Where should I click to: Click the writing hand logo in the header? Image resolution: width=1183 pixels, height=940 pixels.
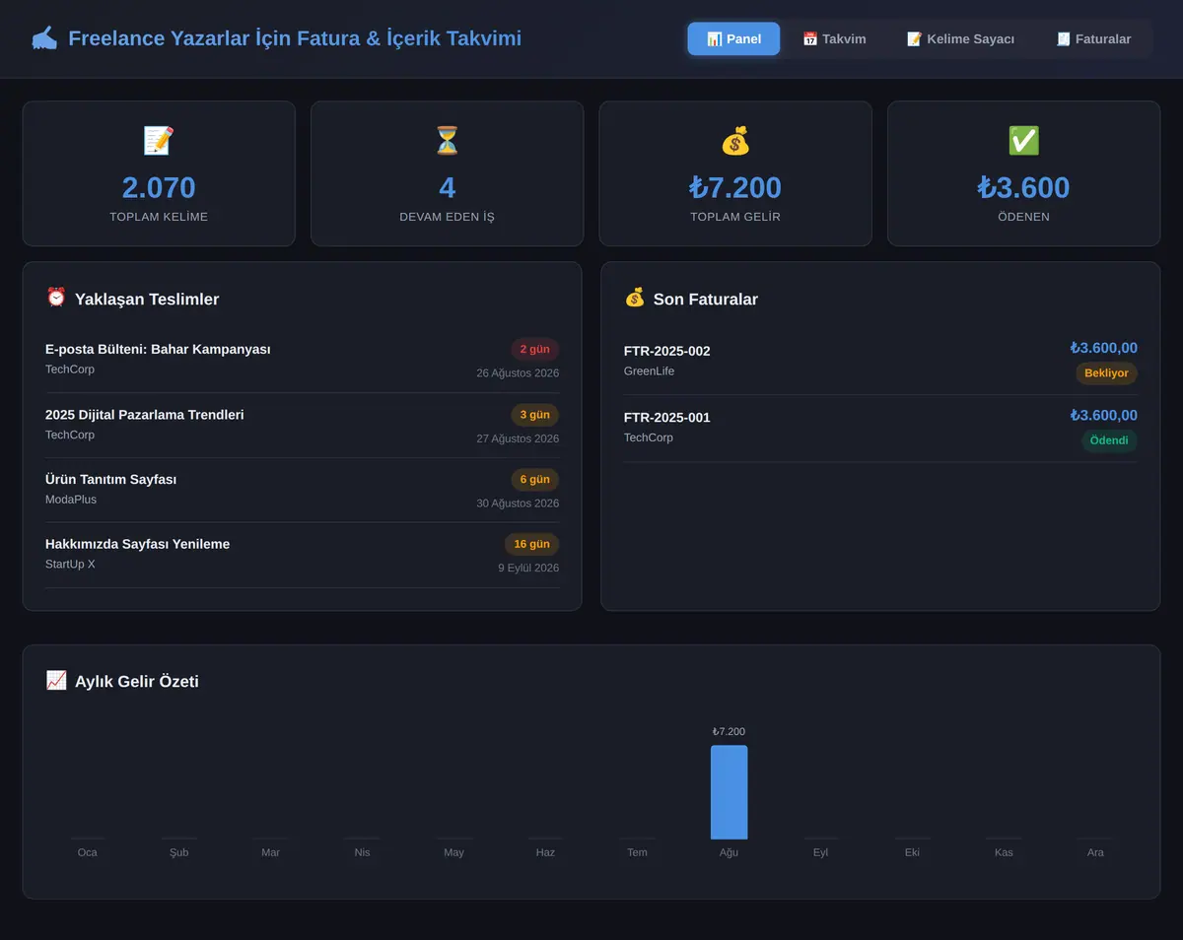[44, 38]
